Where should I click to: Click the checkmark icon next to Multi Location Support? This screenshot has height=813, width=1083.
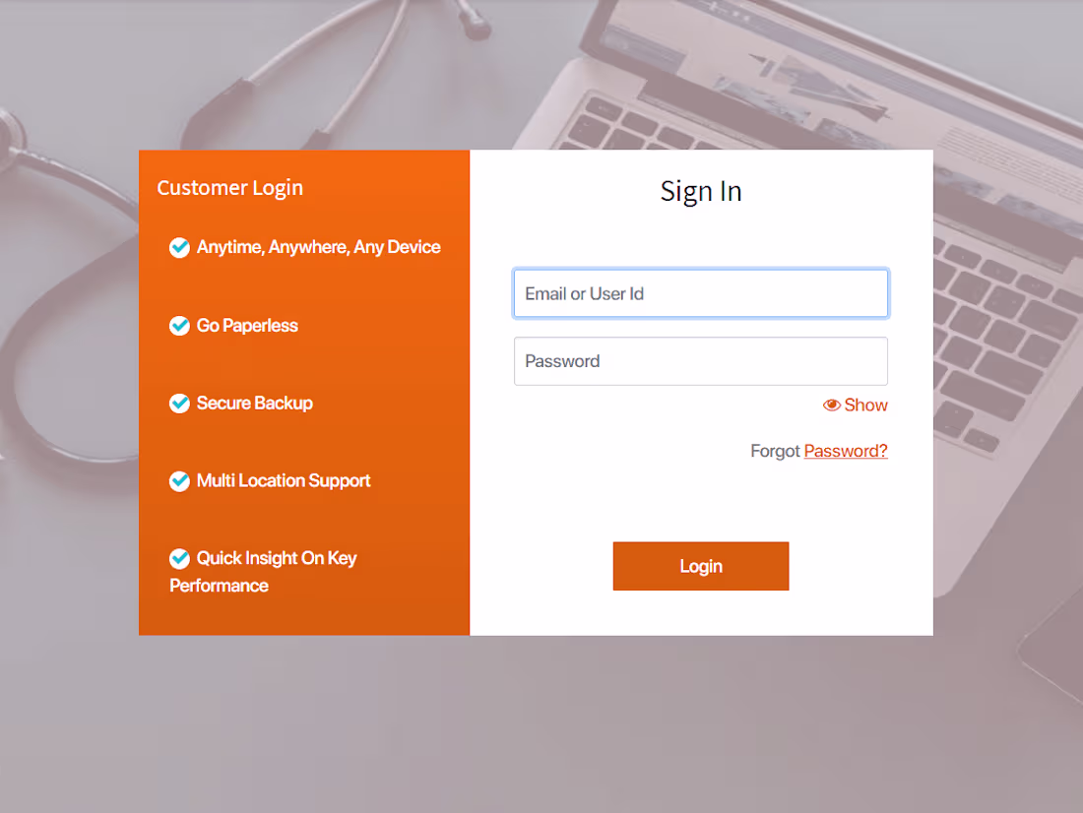coord(179,480)
